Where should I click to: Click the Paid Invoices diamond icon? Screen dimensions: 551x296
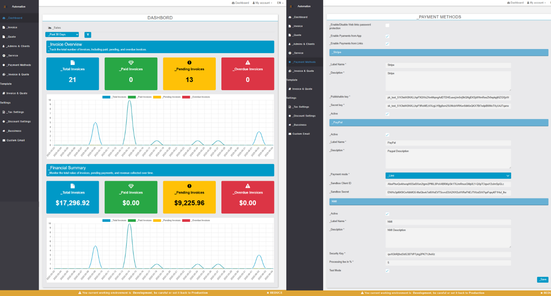click(x=131, y=63)
